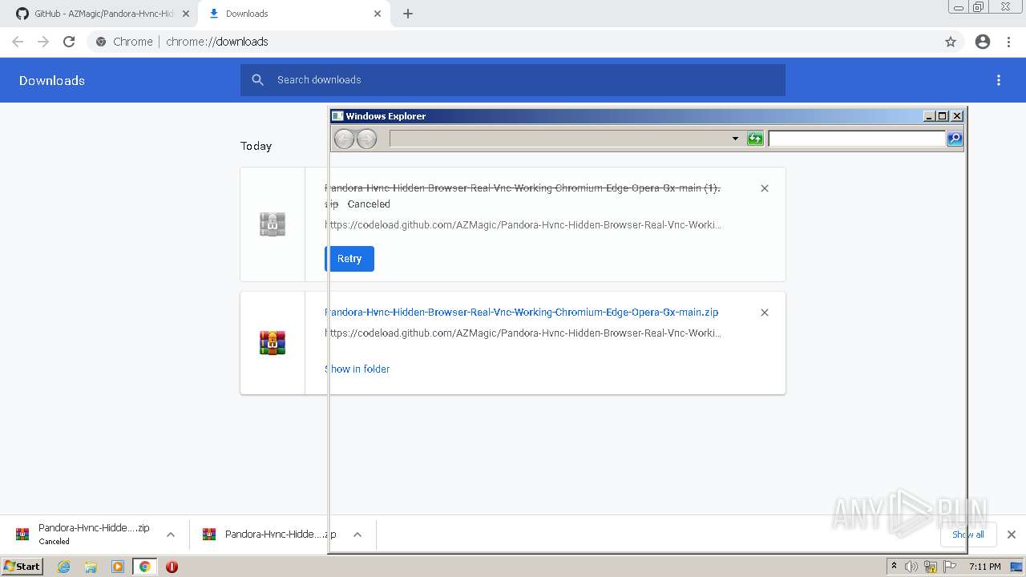
Task: Click the search magnifier icon in Downloads
Action: point(257,80)
